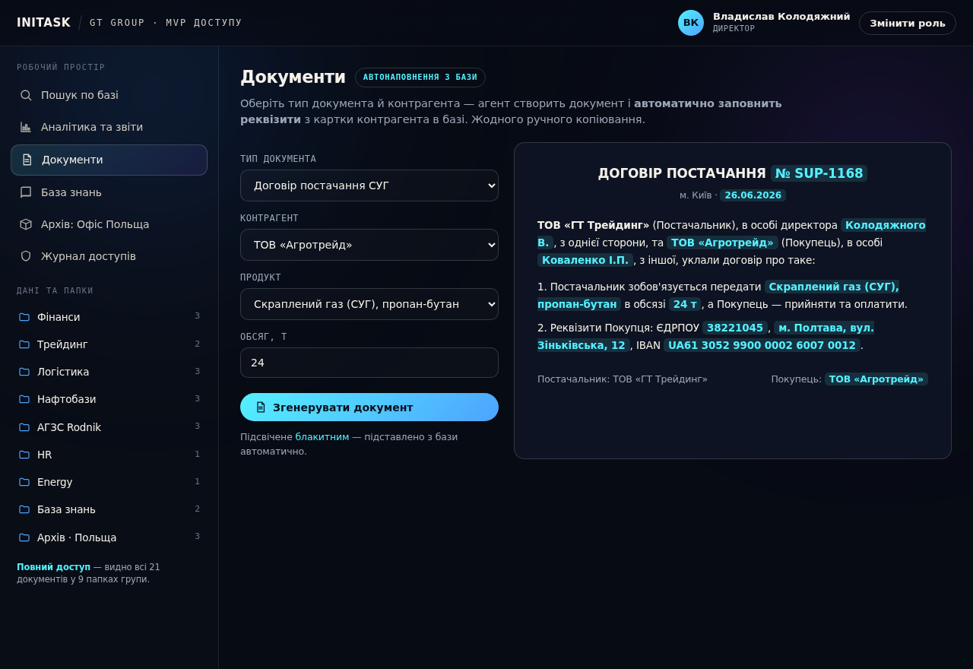Click the IBAN UA61 3052 9900 0002 6007 0012
This screenshot has height=669, width=973.
pos(762,345)
